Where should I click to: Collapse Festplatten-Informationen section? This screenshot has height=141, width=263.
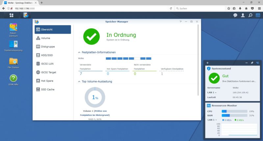coord(79,52)
